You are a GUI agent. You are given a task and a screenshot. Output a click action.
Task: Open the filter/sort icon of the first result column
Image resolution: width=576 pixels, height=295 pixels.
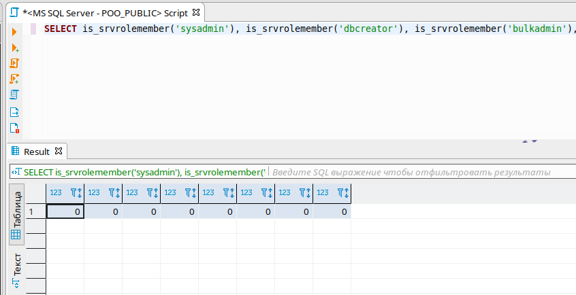pos(76,192)
